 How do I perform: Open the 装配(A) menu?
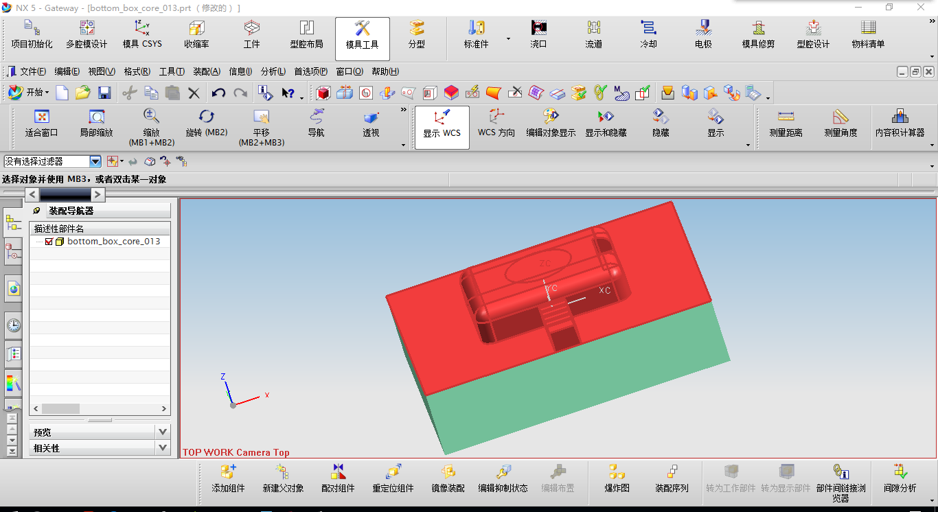click(x=206, y=71)
